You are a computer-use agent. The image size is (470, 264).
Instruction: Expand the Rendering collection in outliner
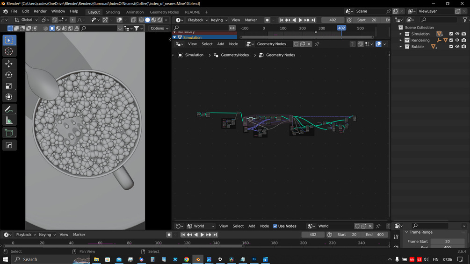[401, 40]
